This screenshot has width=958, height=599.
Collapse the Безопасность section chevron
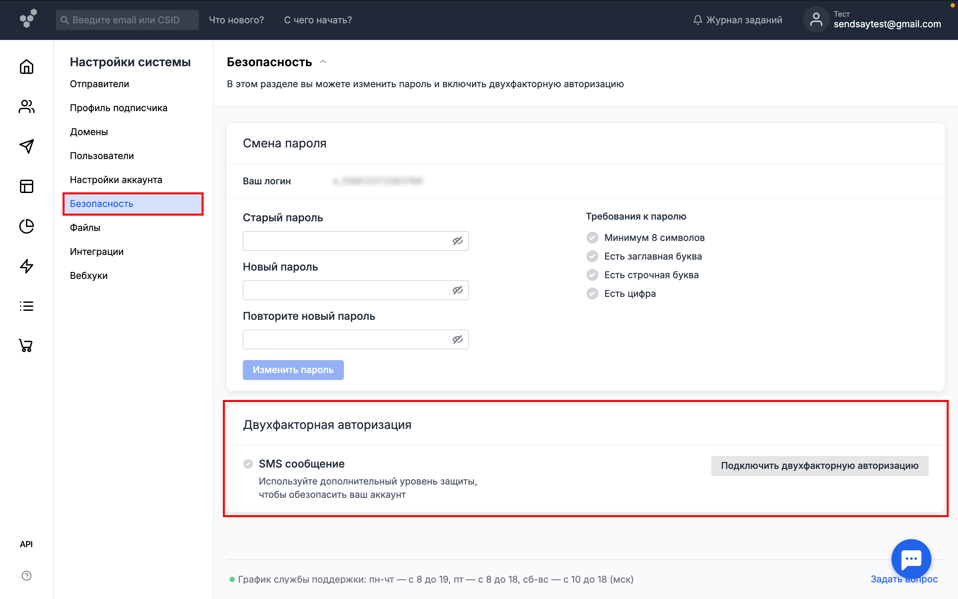click(x=323, y=62)
